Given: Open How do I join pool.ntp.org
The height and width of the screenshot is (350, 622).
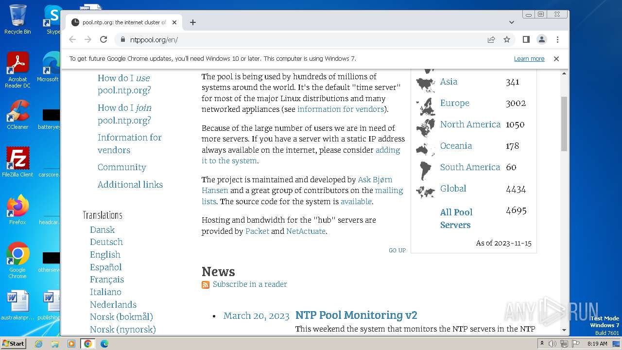Looking at the screenshot, I should point(124,114).
